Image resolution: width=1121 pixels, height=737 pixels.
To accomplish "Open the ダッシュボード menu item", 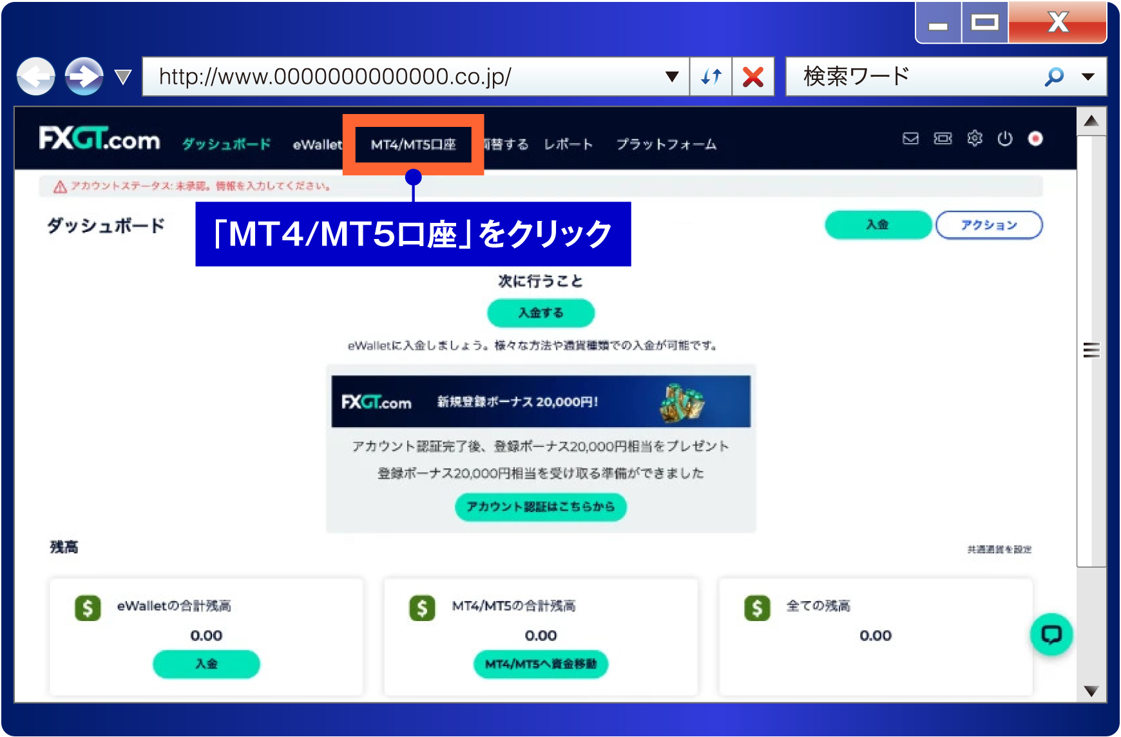I will tap(226, 144).
